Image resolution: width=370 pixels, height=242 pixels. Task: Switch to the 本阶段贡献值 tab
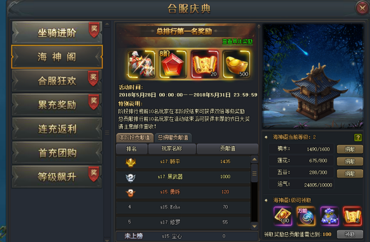(x=135, y=138)
